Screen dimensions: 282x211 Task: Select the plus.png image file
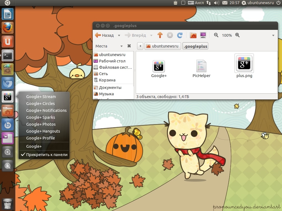tap(244, 66)
